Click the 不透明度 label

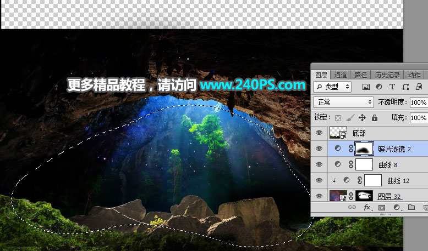[392, 102]
